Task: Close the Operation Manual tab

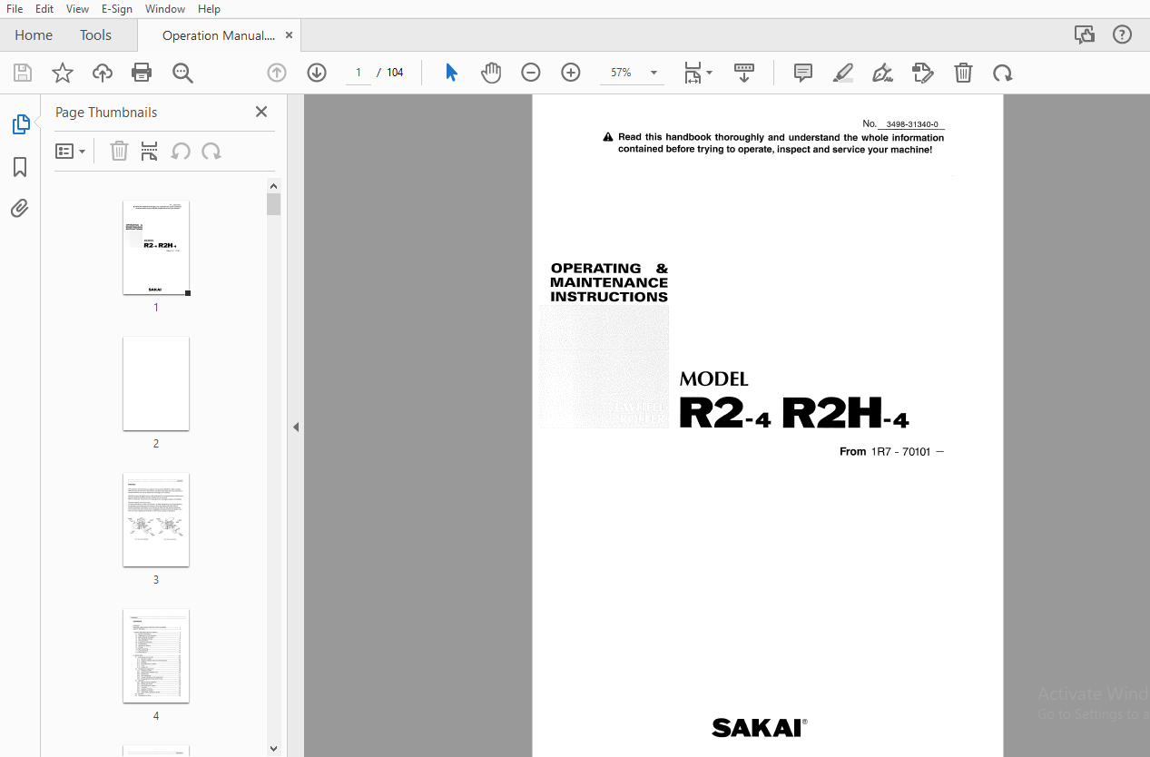Action: click(290, 35)
